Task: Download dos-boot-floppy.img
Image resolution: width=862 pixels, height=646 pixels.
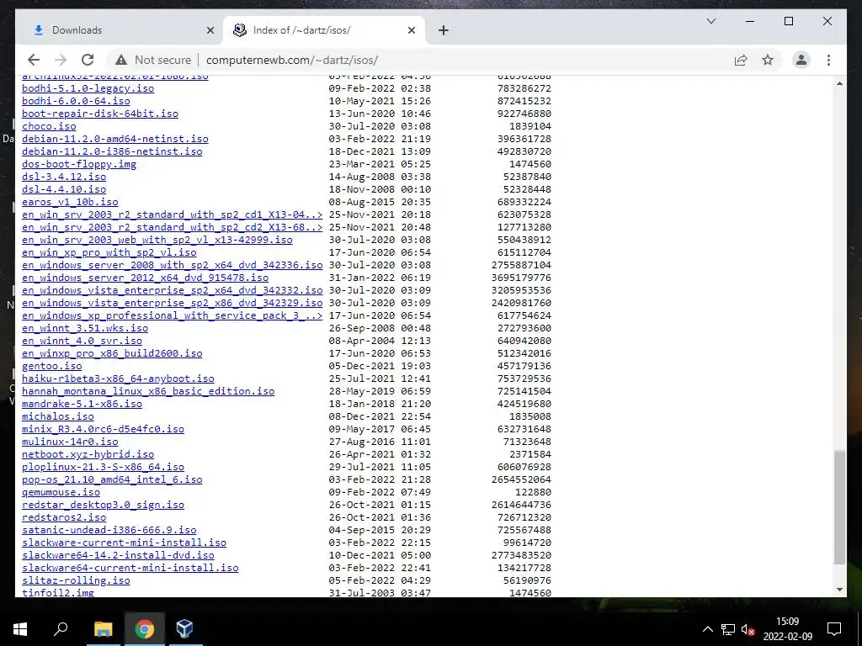Action: tap(79, 164)
